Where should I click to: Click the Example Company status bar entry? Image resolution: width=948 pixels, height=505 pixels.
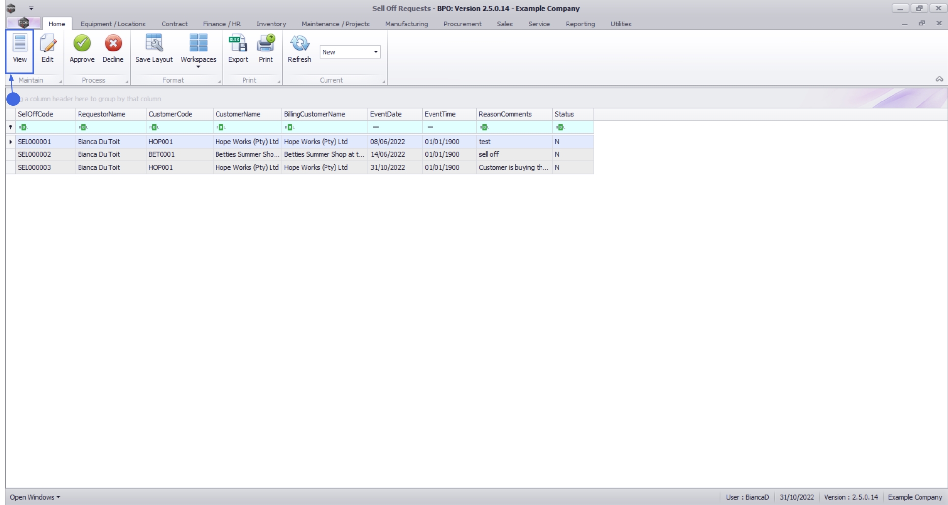click(x=915, y=497)
